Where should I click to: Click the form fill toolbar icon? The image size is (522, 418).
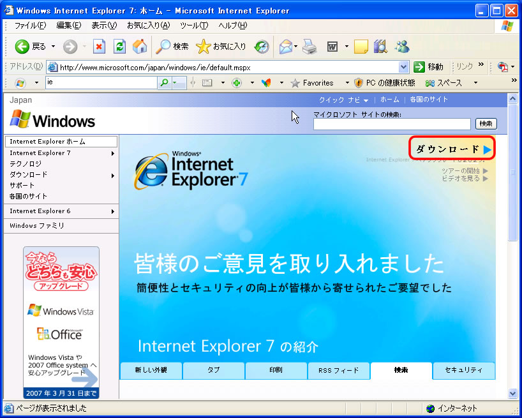click(207, 83)
